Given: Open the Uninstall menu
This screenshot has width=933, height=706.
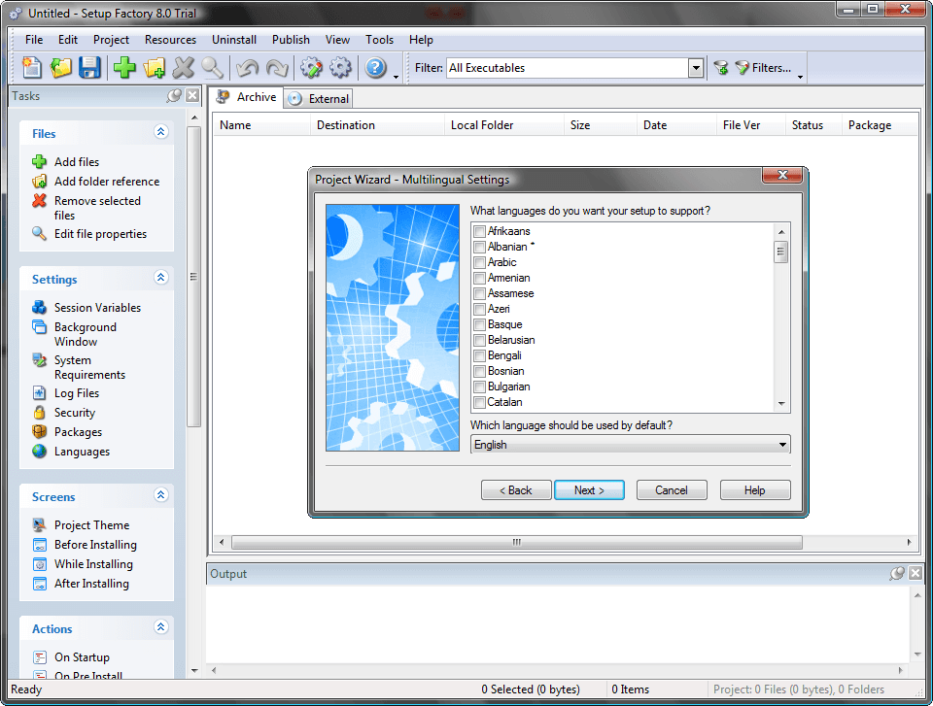Looking at the screenshot, I should tap(234, 40).
